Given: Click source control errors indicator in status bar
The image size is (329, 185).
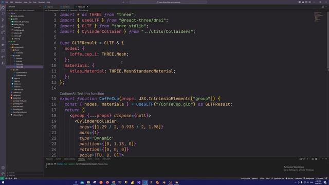Looking at the screenshot, I should 8,178.
